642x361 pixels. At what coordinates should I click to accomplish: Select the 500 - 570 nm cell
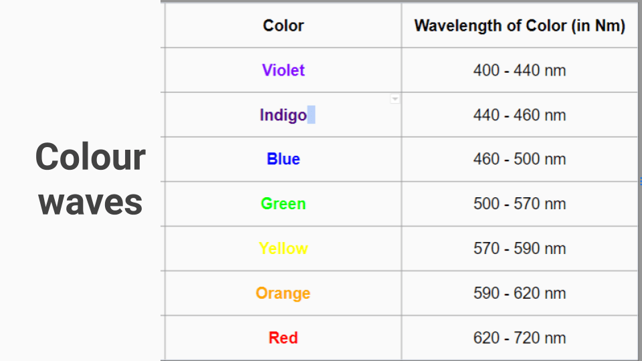click(520, 204)
